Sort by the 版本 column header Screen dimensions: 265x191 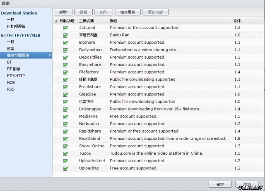[x=248, y=21]
